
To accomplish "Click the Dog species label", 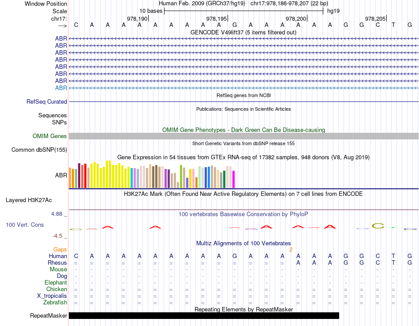I will [62, 276].
